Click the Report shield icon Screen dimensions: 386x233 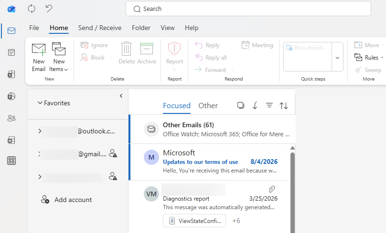click(x=174, y=48)
